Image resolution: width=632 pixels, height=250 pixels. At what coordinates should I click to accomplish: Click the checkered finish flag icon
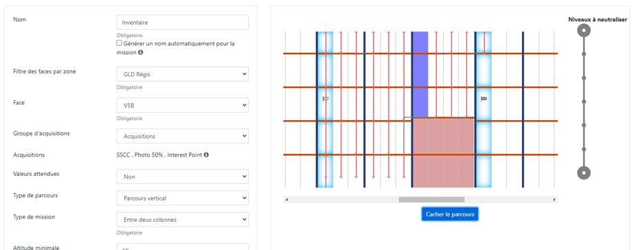pyautogui.click(x=484, y=98)
